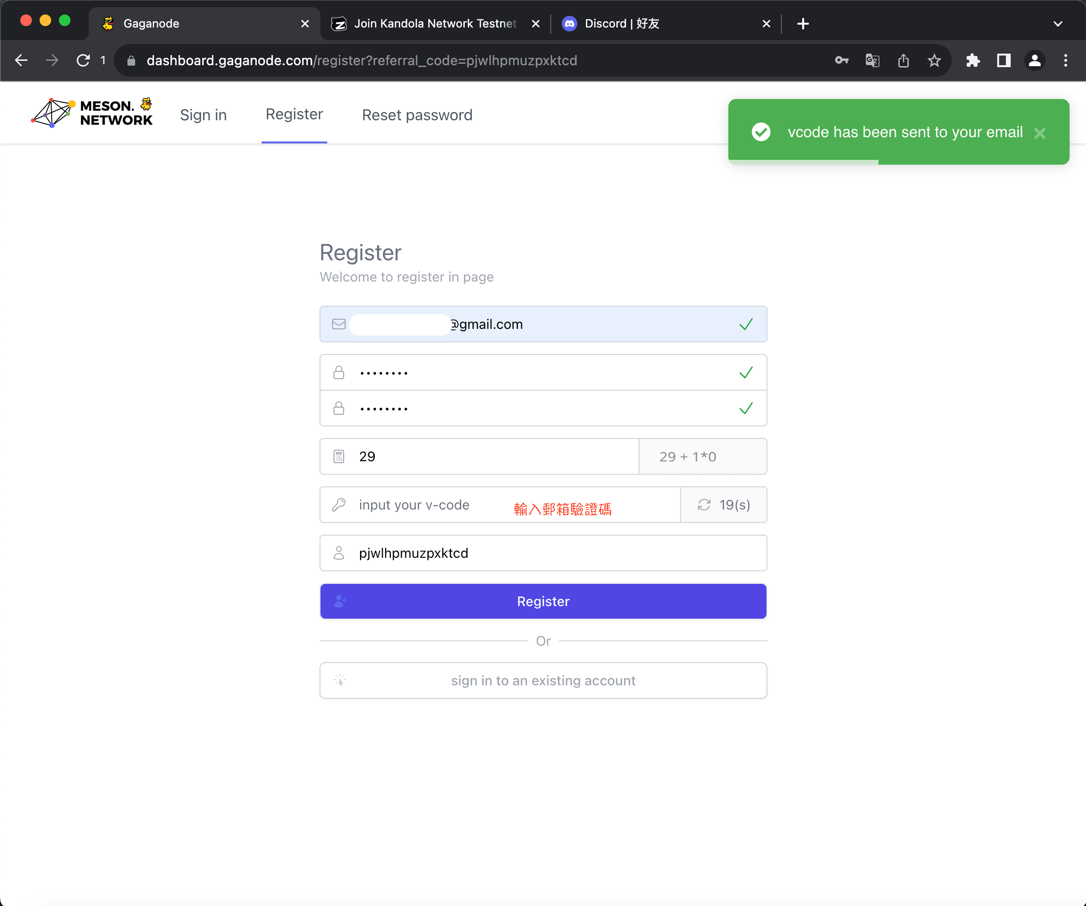This screenshot has width=1086, height=906.
Task: Dismiss the vcode sent notification
Action: (x=1040, y=133)
